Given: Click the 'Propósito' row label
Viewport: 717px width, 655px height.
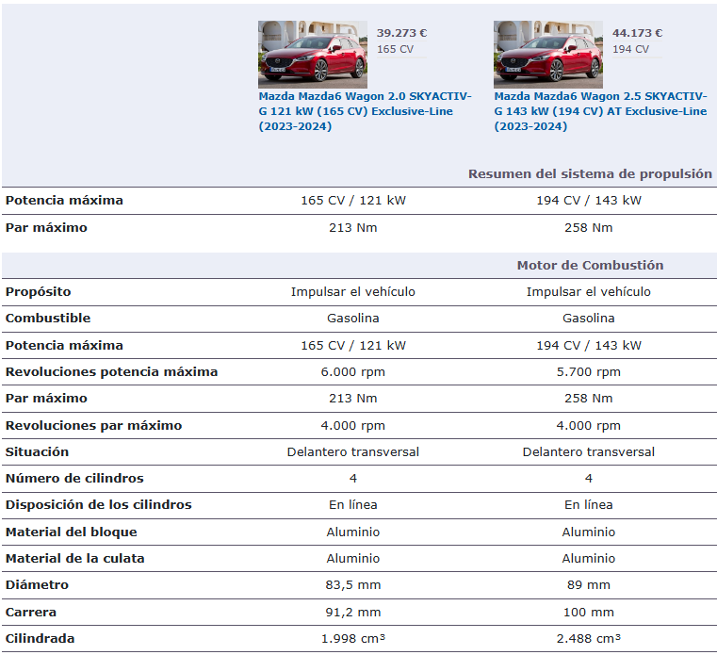Looking at the screenshot, I should click(38, 292).
